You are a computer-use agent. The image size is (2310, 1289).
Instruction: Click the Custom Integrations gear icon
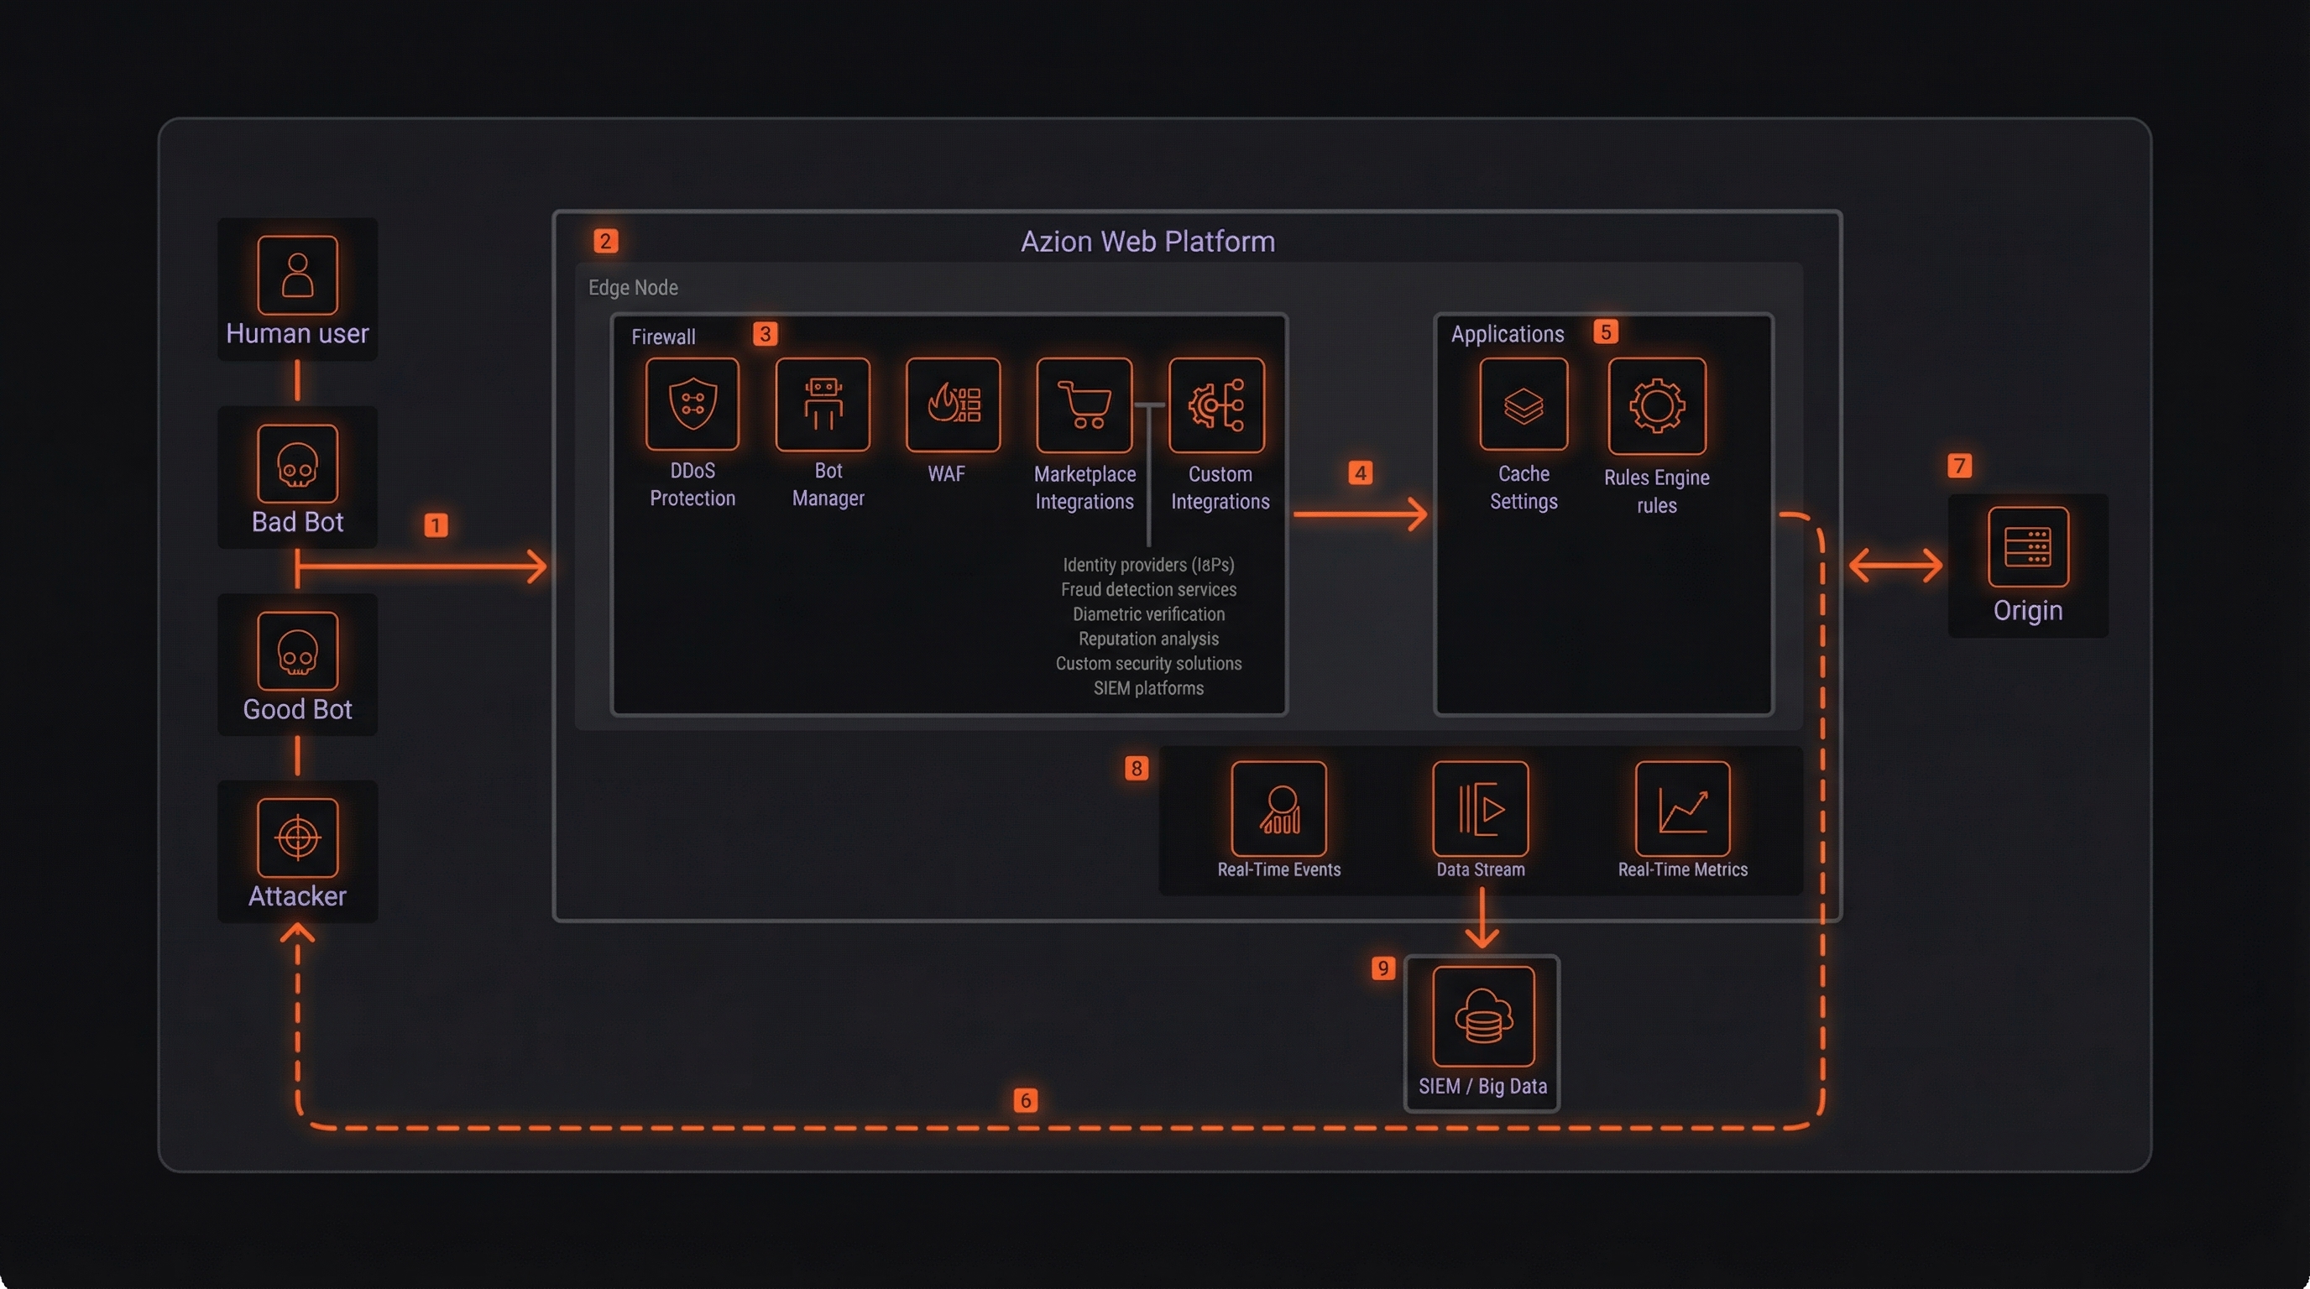1217,405
